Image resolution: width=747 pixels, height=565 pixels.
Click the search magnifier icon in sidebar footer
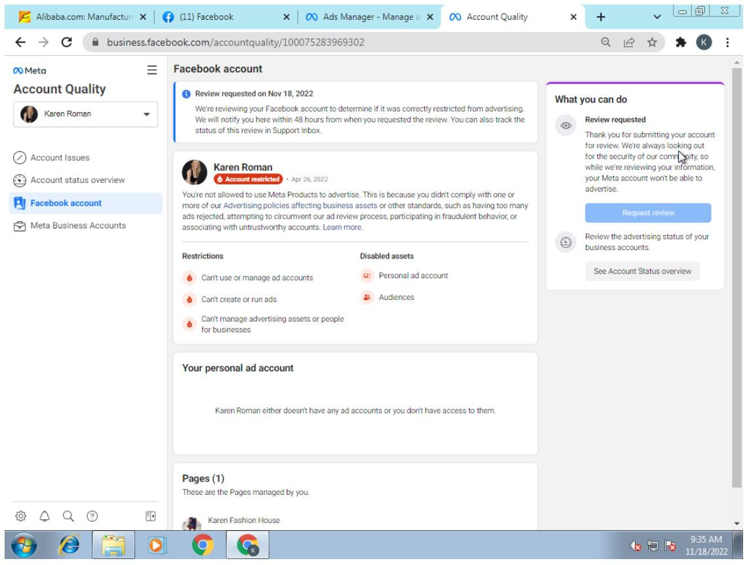(68, 516)
